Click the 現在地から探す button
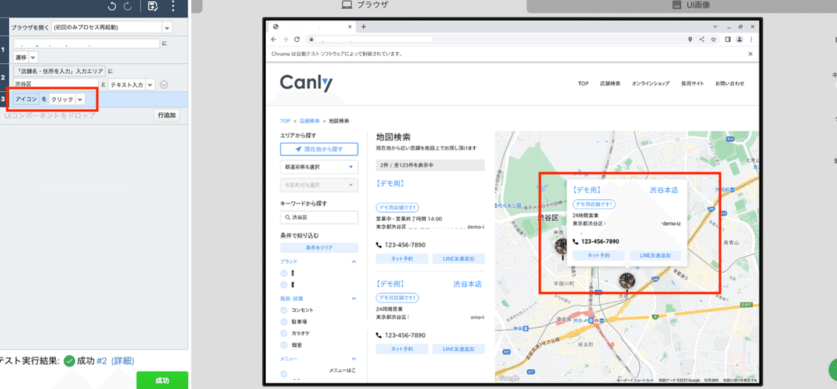837x389 pixels. click(x=319, y=149)
